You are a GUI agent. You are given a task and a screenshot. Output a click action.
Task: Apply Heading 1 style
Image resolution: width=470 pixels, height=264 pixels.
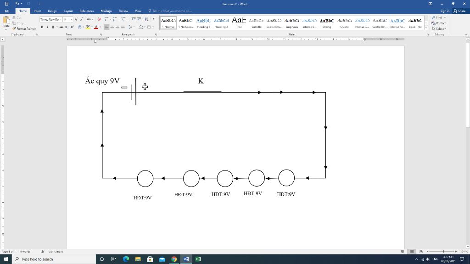tap(203, 23)
